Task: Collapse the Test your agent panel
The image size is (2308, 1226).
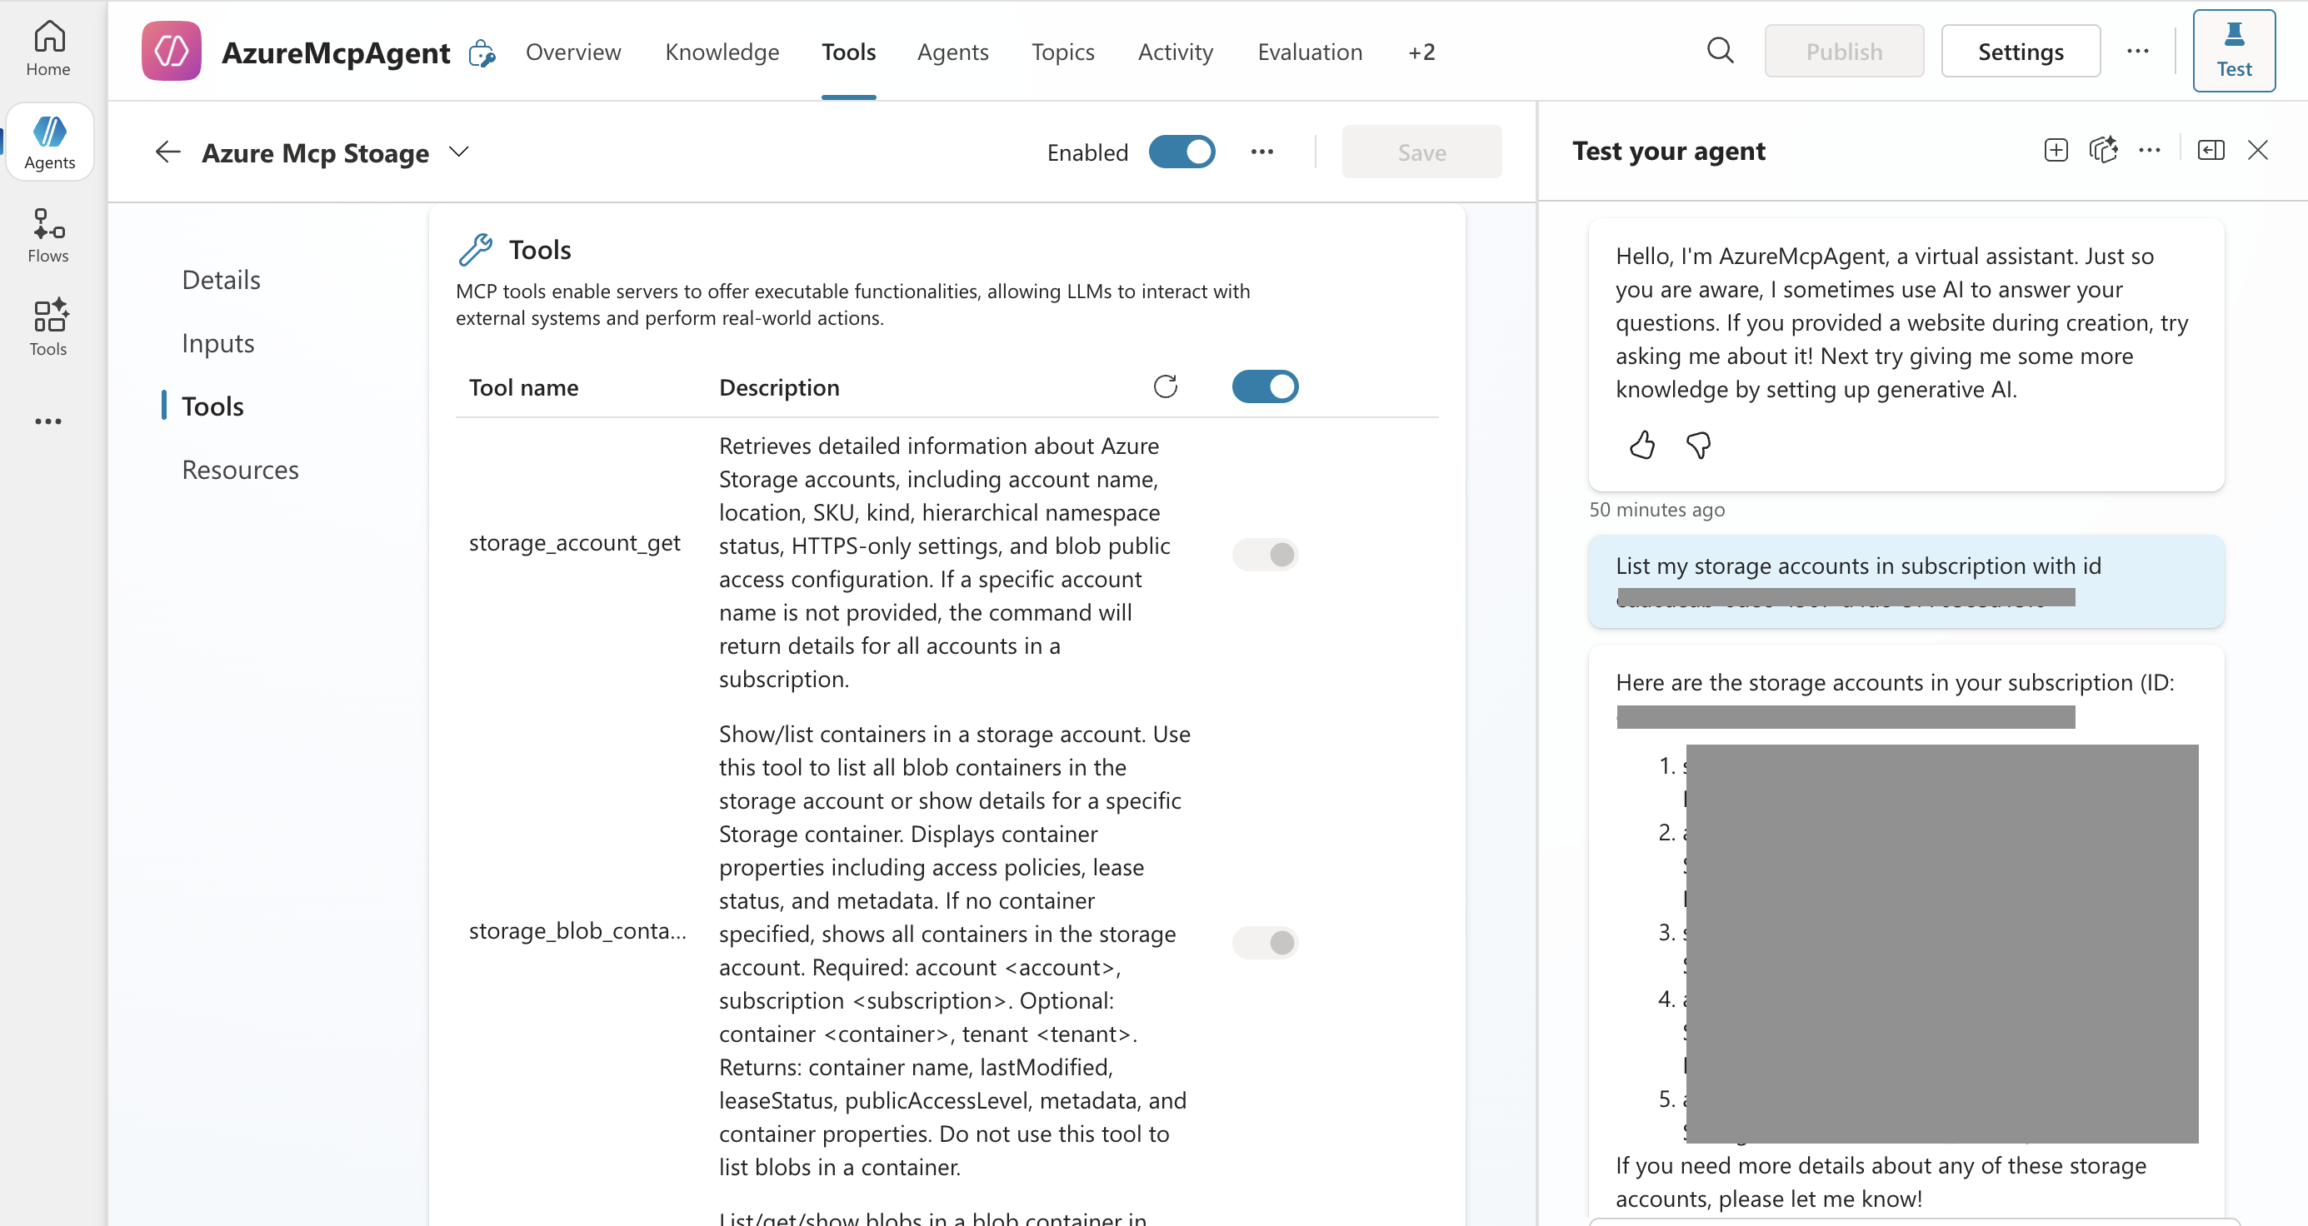Action: [x=2211, y=151]
